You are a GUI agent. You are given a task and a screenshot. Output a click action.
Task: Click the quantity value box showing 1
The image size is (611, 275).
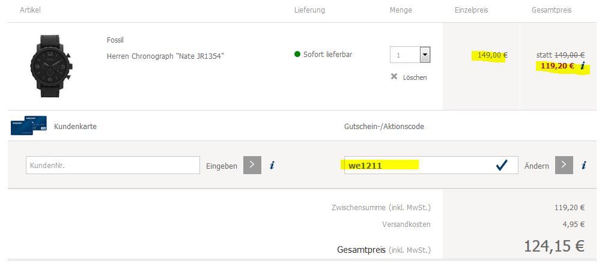pos(404,55)
